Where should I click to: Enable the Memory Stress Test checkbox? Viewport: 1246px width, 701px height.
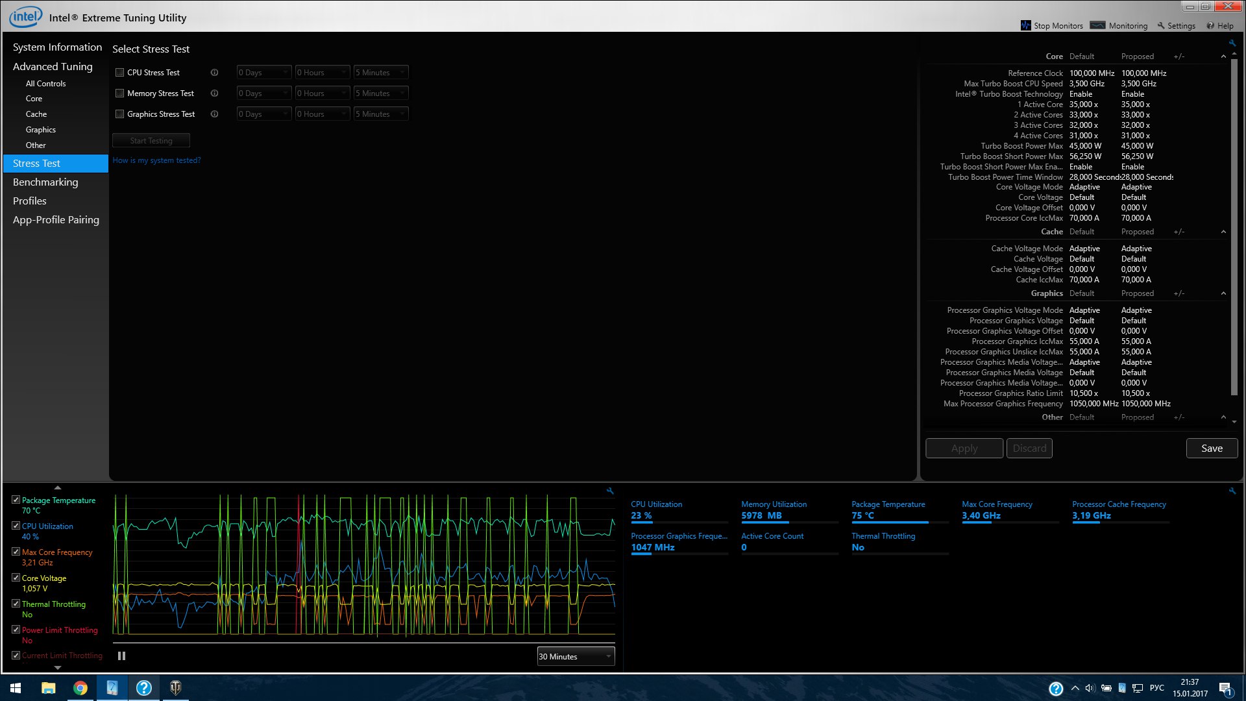[x=119, y=93]
